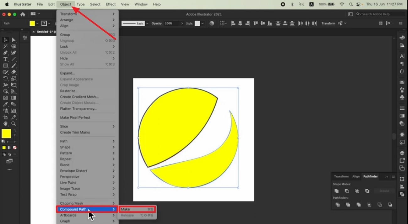This screenshot has height=224, width=408.
Task: Select the Paintbrush tool
Action: 14,65
